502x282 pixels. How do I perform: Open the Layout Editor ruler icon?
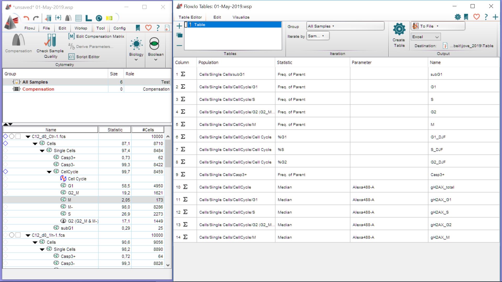click(89, 18)
